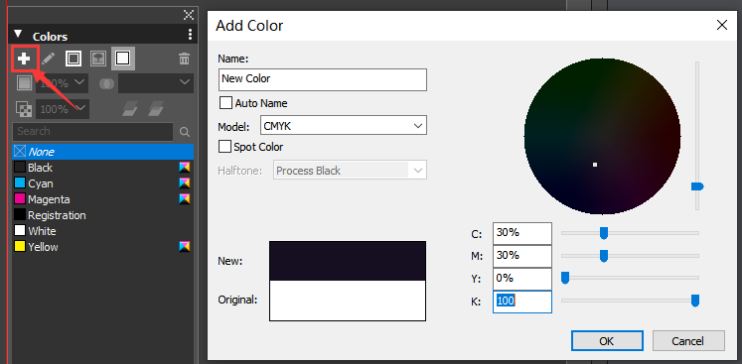Click the CMYK icon beside Yellow
Screen dimensions: 742x364
click(x=184, y=246)
